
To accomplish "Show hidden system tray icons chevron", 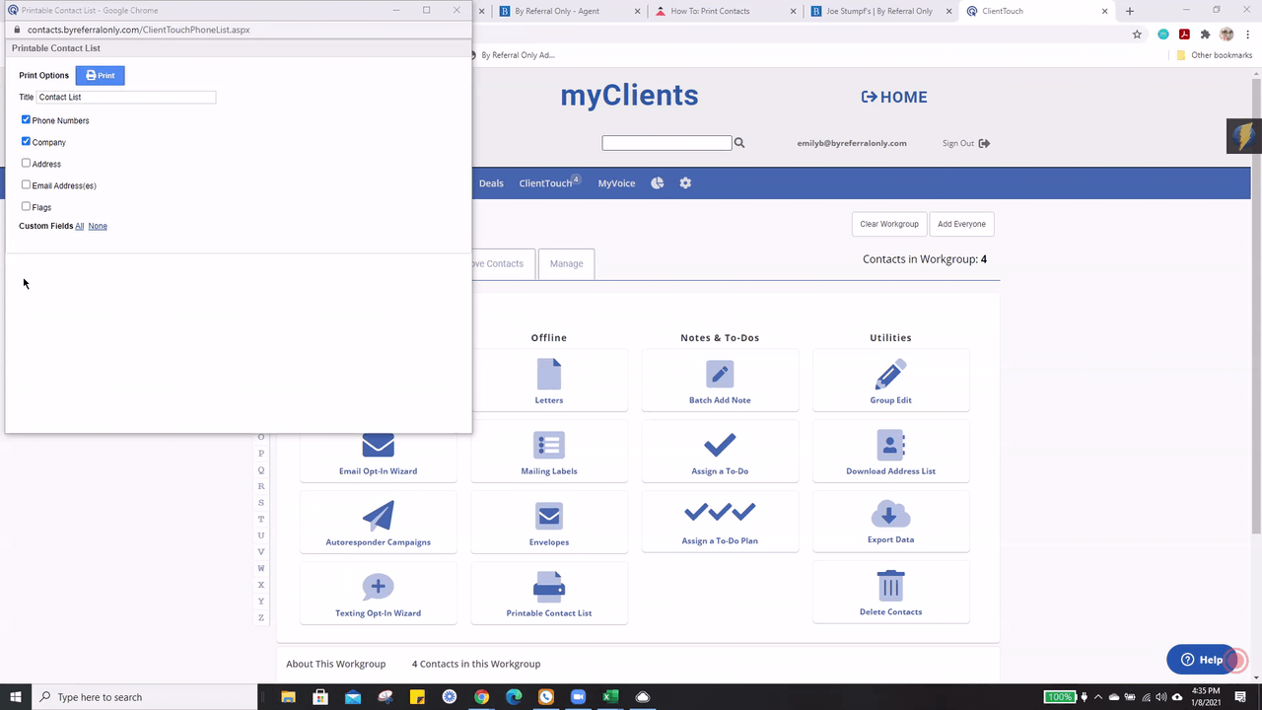I will click(1098, 696).
